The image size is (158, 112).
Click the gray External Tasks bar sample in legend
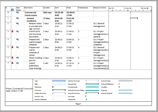(x=125, y=81)
